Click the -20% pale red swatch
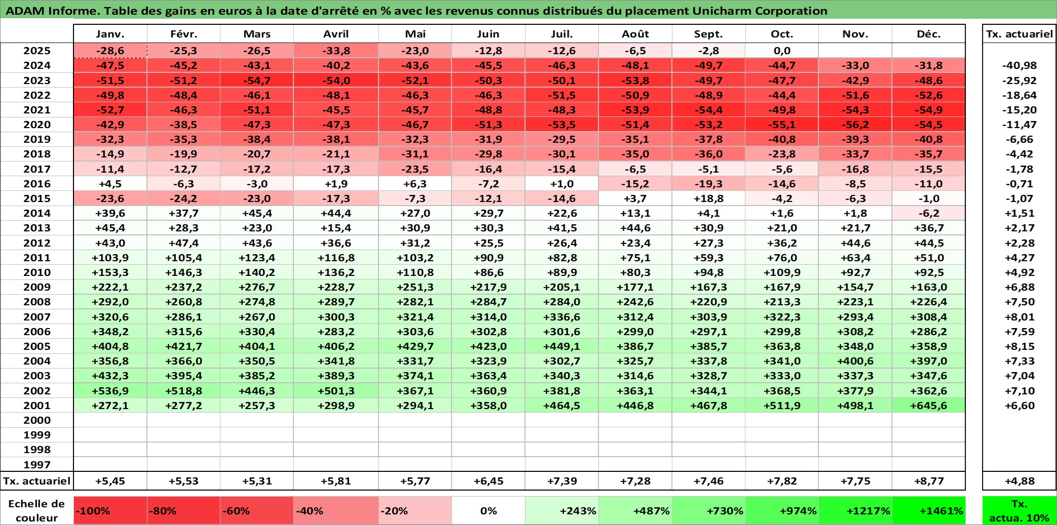Screen dimensions: 1057x525 tap(415, 510)
